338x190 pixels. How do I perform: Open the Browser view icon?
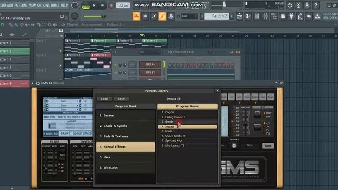274,16
